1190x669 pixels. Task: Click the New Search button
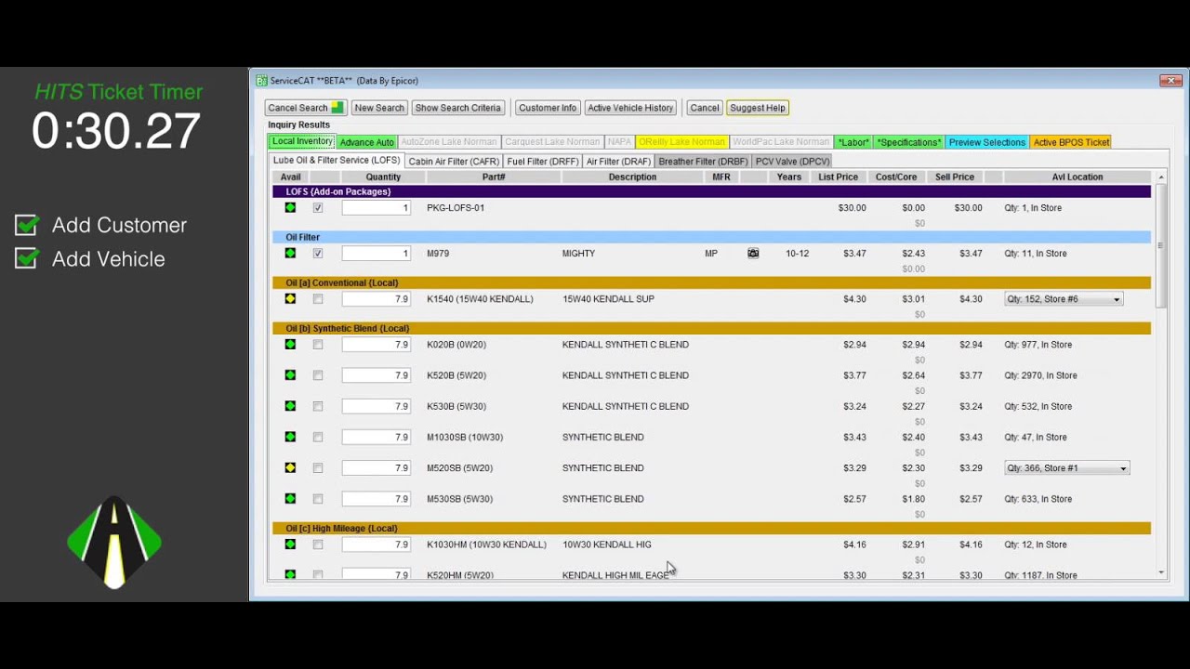[379, 108]
